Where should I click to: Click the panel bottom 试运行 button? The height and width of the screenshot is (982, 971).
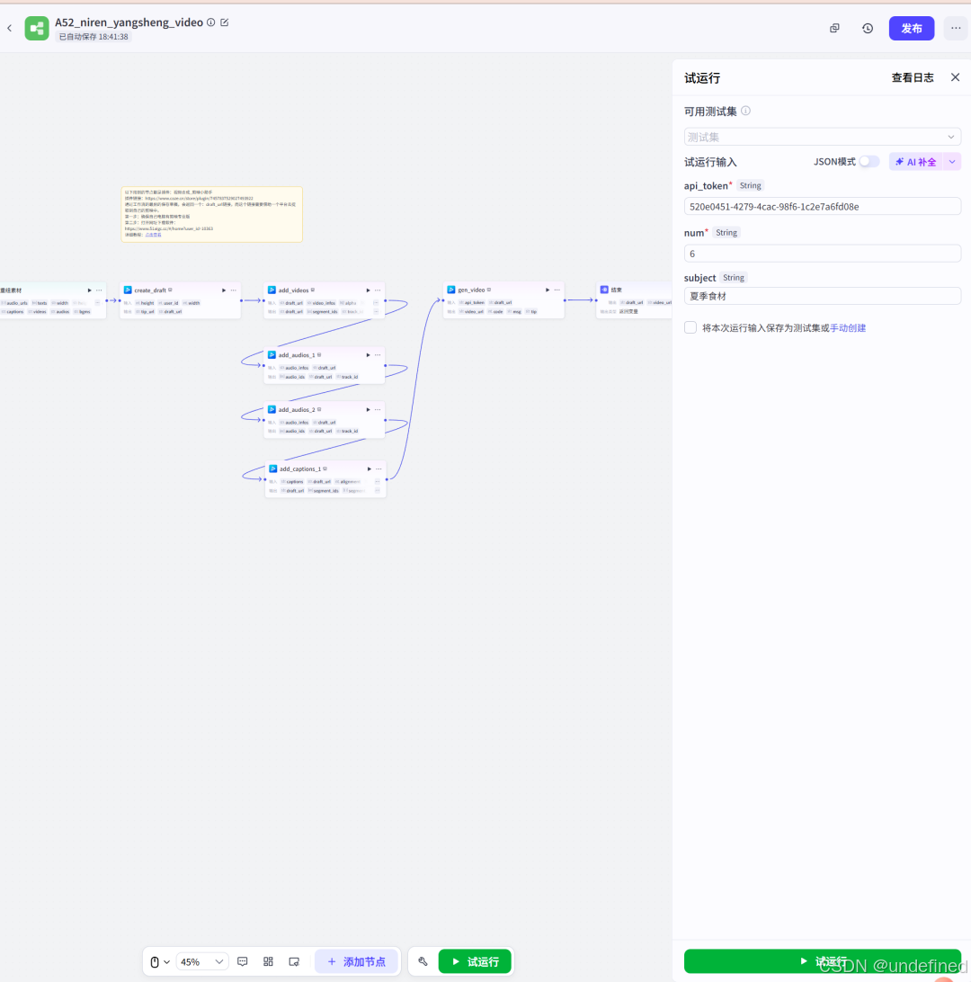[x=822, y=960]
